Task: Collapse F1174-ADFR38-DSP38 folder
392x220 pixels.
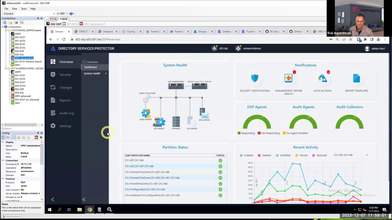Action: [x=6, y=68]
